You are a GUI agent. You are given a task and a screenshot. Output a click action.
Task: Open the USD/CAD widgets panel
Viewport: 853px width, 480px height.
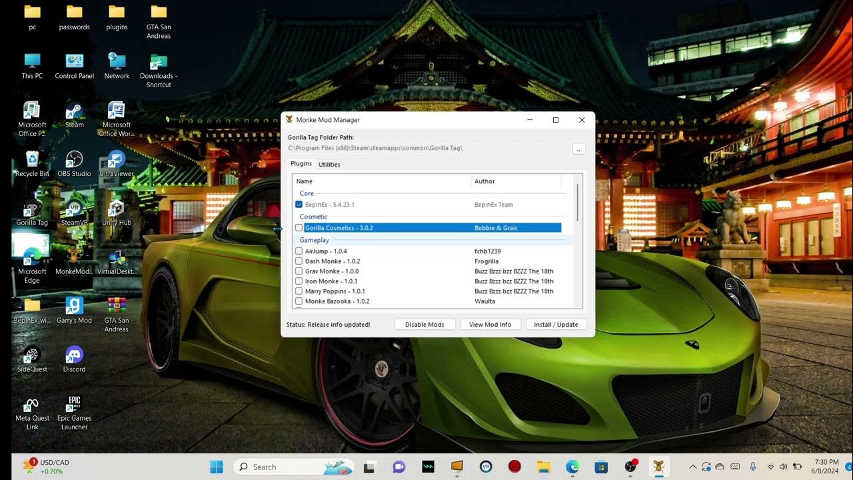click(x=47, y=467)
